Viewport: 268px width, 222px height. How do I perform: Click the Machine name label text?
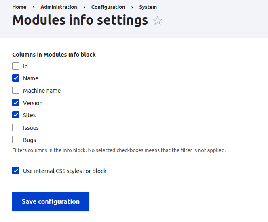[42, 91]
